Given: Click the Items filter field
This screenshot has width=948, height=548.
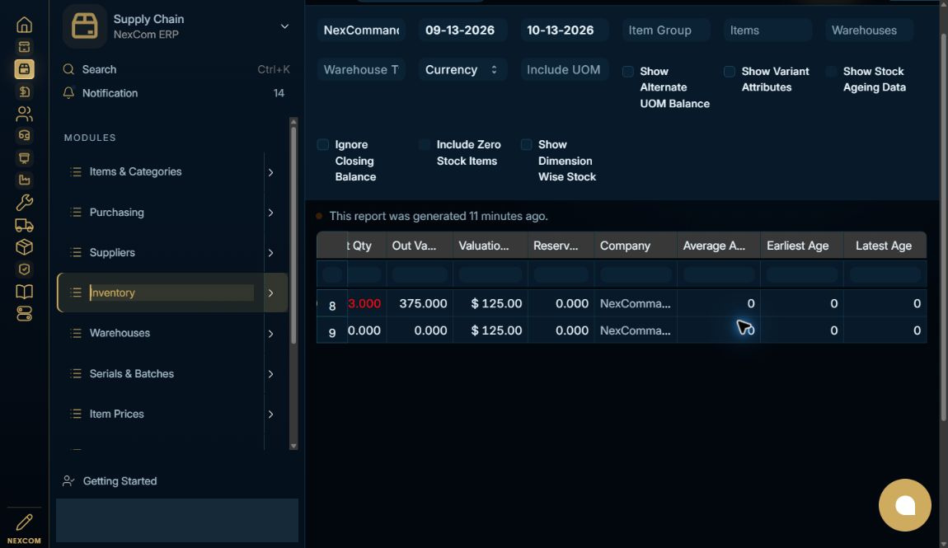Looking at the screenshot, I should click(767, 30).
